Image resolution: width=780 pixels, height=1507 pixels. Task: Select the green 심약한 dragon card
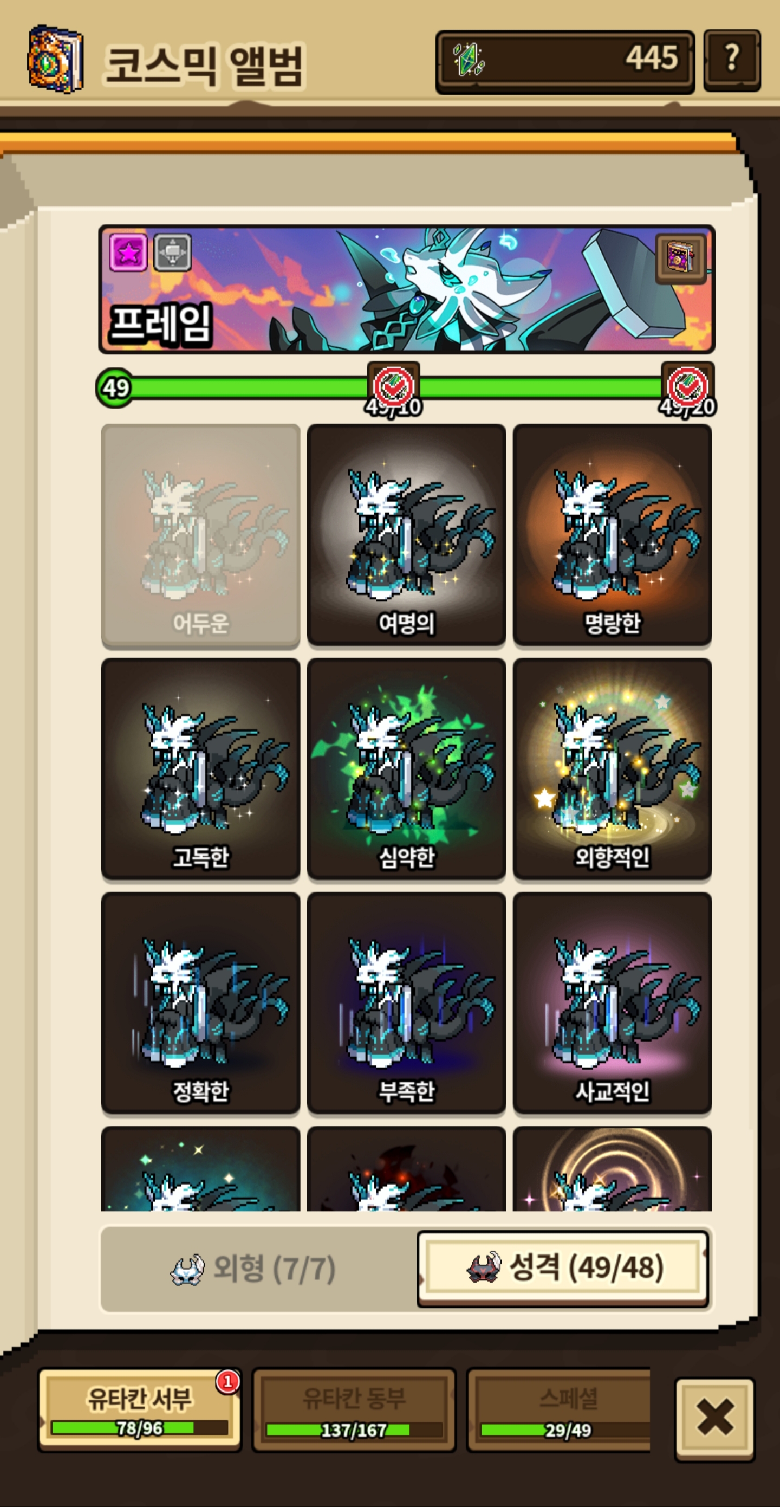[406, 769]
